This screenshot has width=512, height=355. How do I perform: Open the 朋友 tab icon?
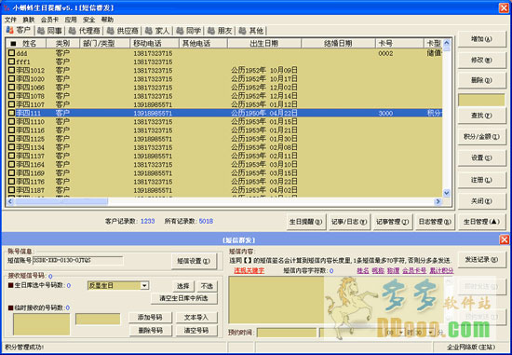click(x=211, y=31)
